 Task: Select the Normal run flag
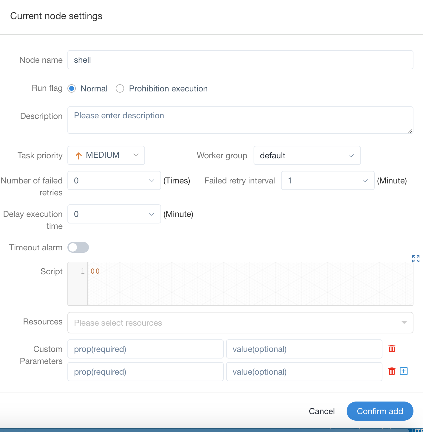click(72, 89)
